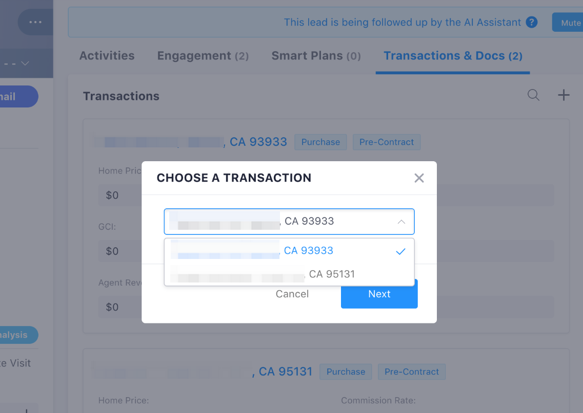Click the AI Assistant question mark help icon
583x413 pixels.
coord(532,22)
